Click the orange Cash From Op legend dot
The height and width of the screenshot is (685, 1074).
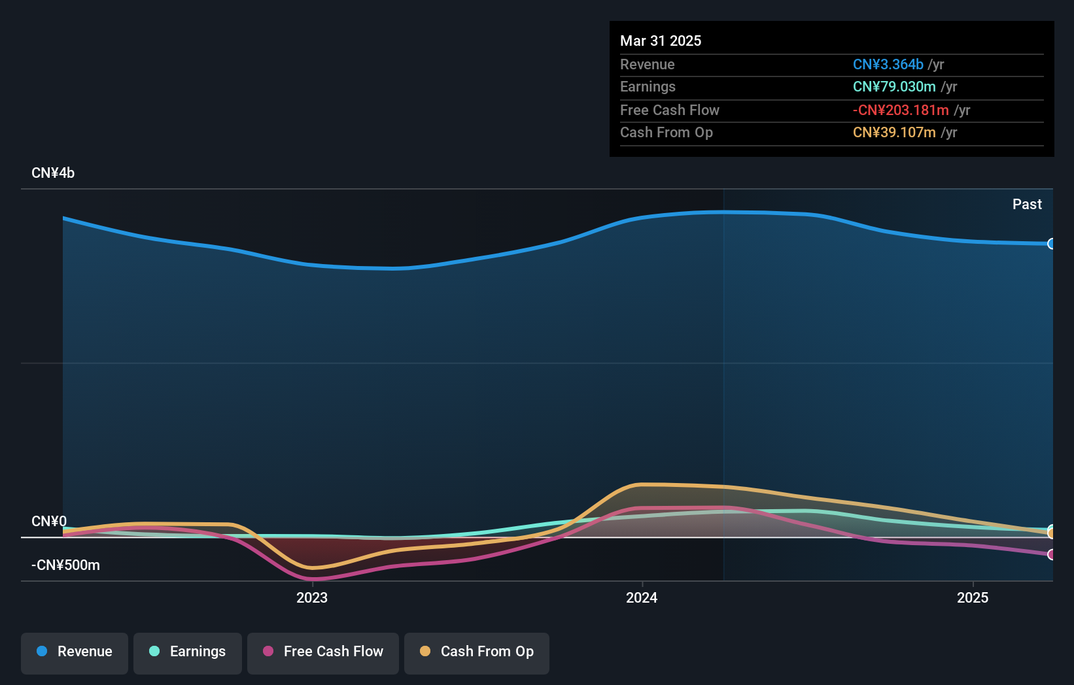[x=425, y=651]
